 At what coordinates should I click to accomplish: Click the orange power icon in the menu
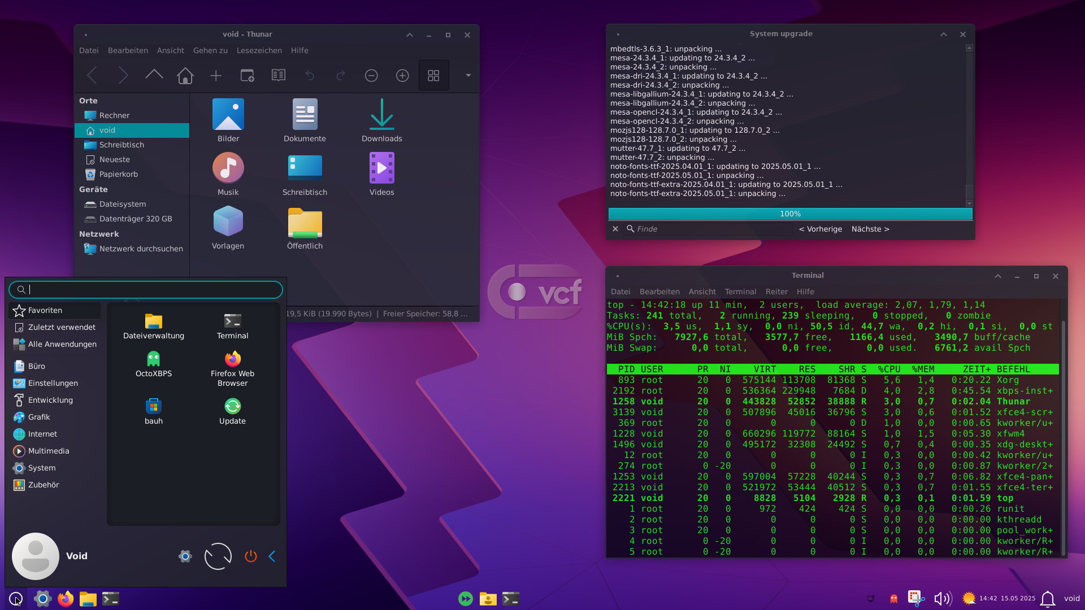coord(251,556)
